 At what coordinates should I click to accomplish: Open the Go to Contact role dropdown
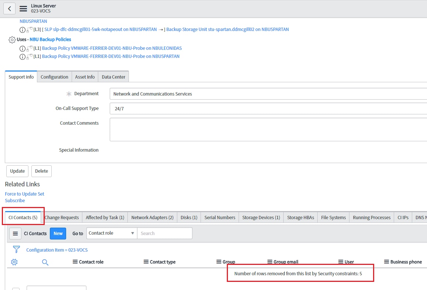click(x=112, y=233)
